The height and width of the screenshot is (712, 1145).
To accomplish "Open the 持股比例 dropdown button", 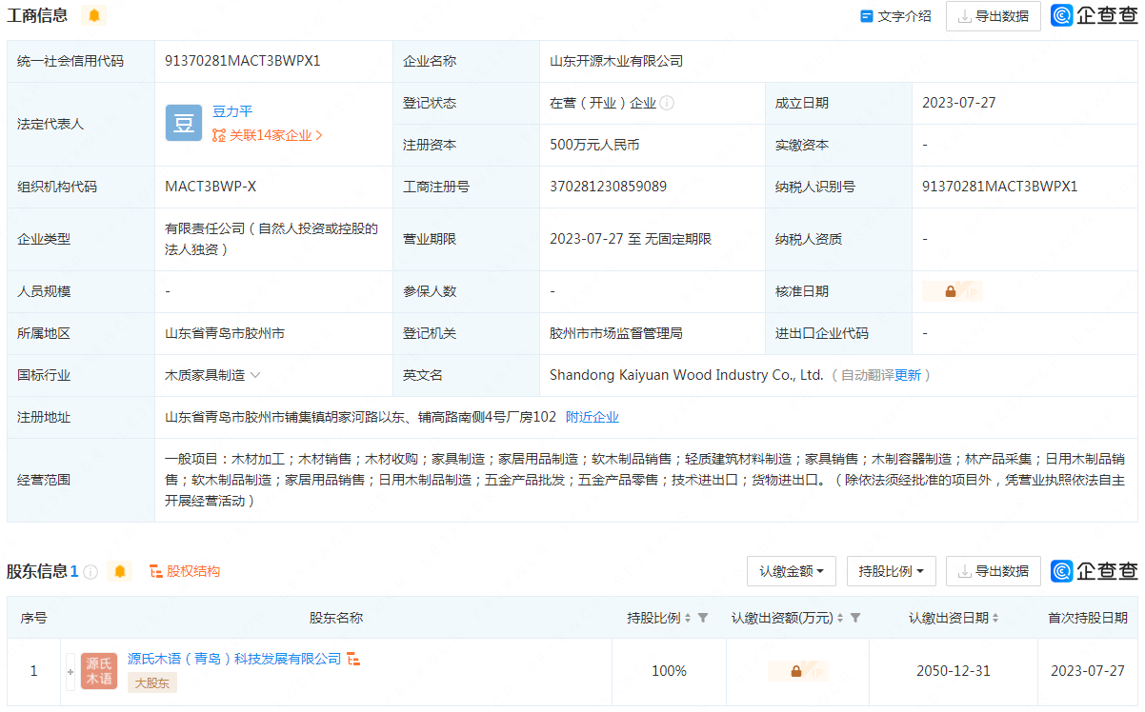I will click(891, 571).
